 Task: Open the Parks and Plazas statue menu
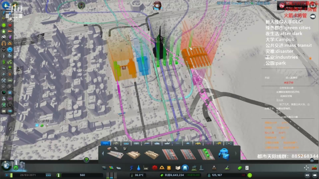pyautogui.click(x=194, y=168)
